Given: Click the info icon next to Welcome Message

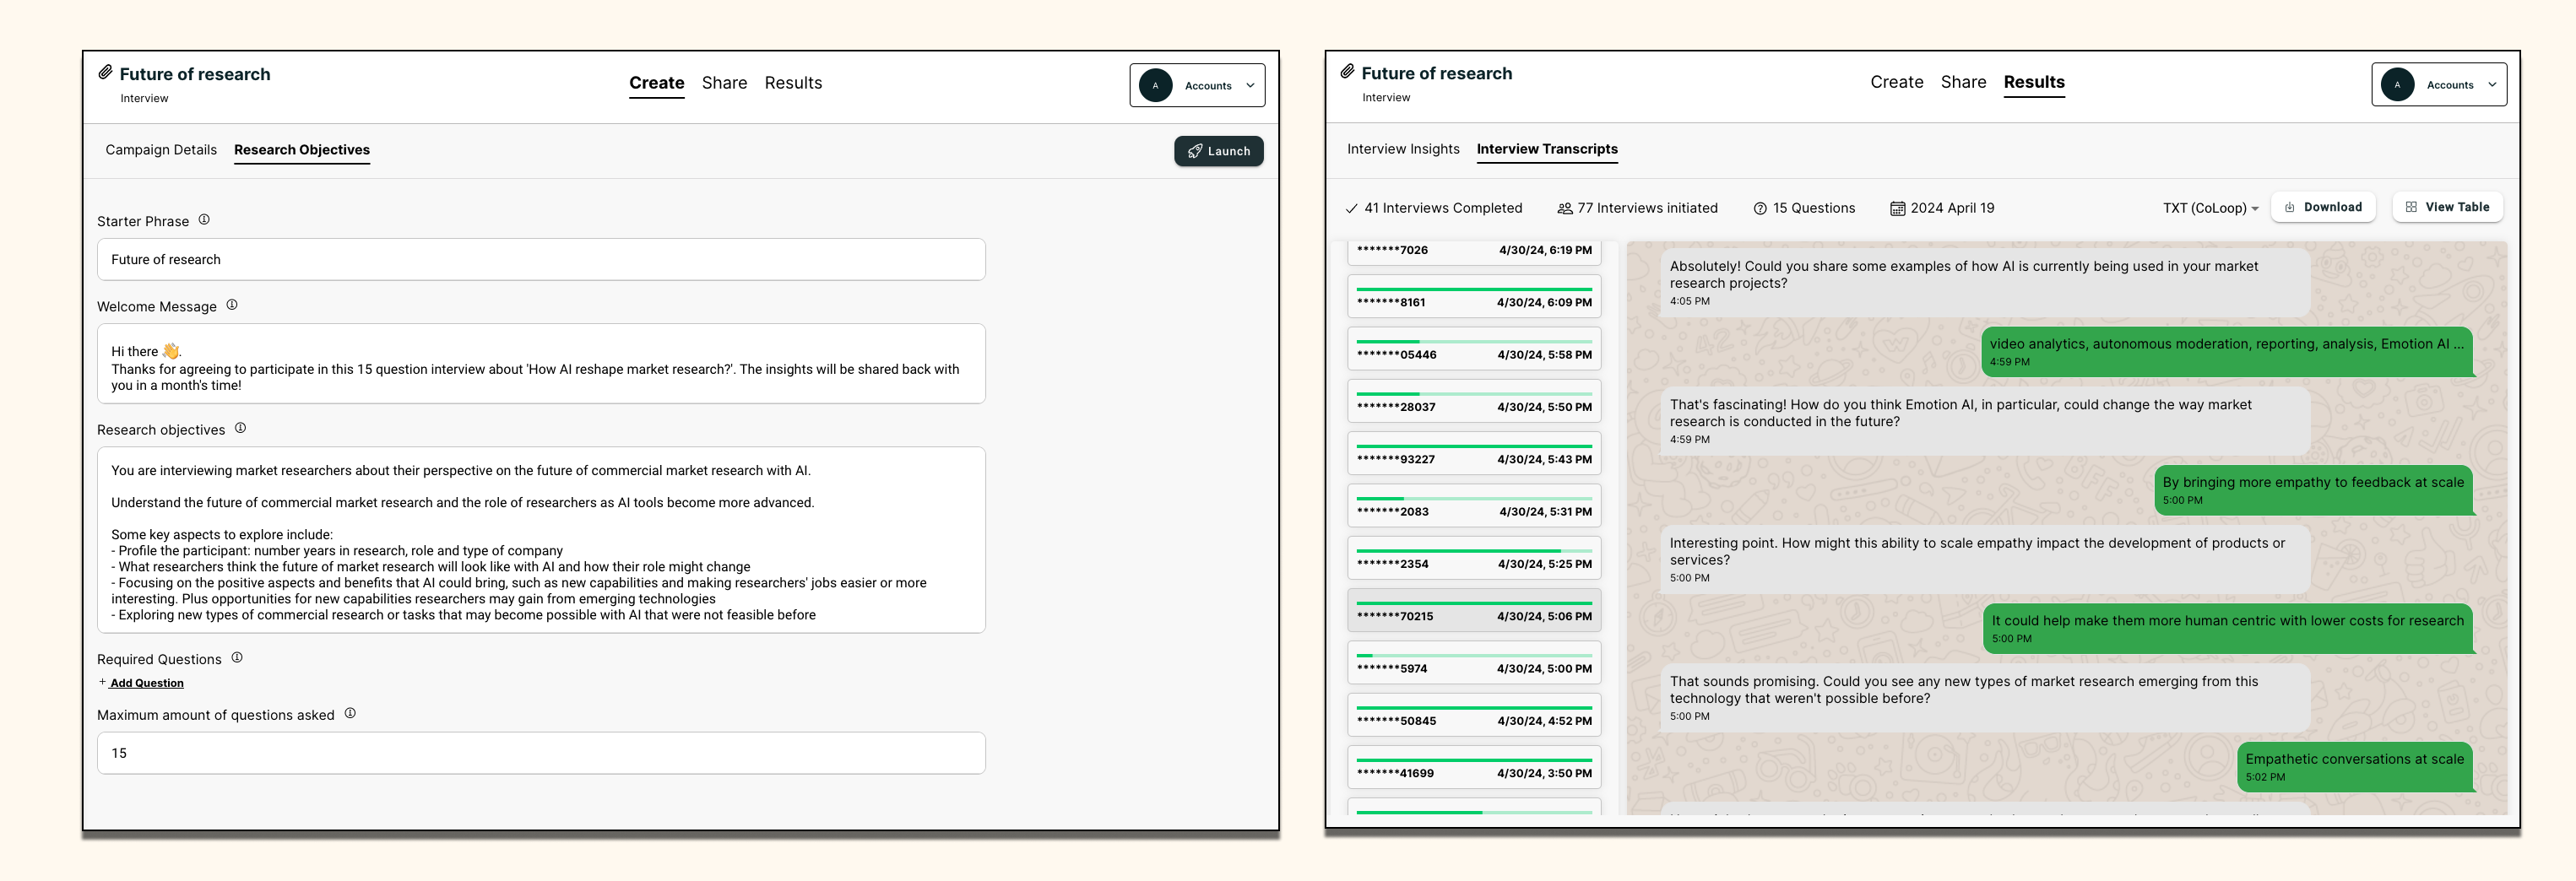Looking at the screenshot, I should coord(232,305).
